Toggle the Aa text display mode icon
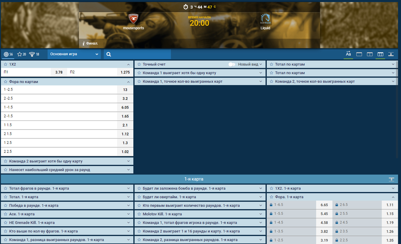Screen dimensions: 401x244 pos(348,54)
